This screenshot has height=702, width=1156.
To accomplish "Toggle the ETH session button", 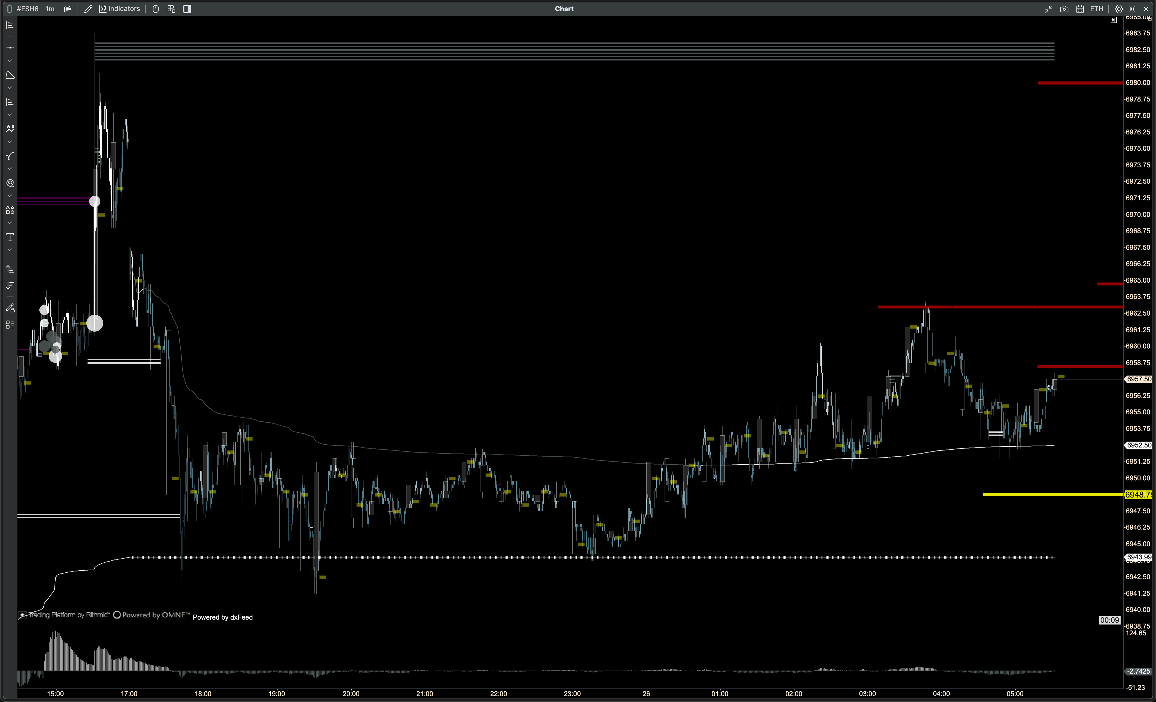I will click(x=1096, y=9).
